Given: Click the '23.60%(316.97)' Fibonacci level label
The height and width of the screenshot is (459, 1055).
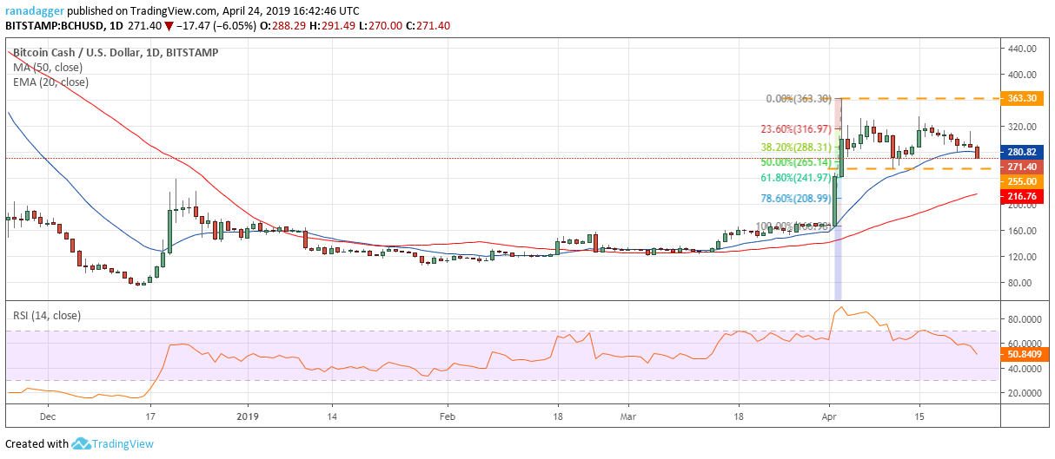Looking at the screenshot, I should 794,129.
